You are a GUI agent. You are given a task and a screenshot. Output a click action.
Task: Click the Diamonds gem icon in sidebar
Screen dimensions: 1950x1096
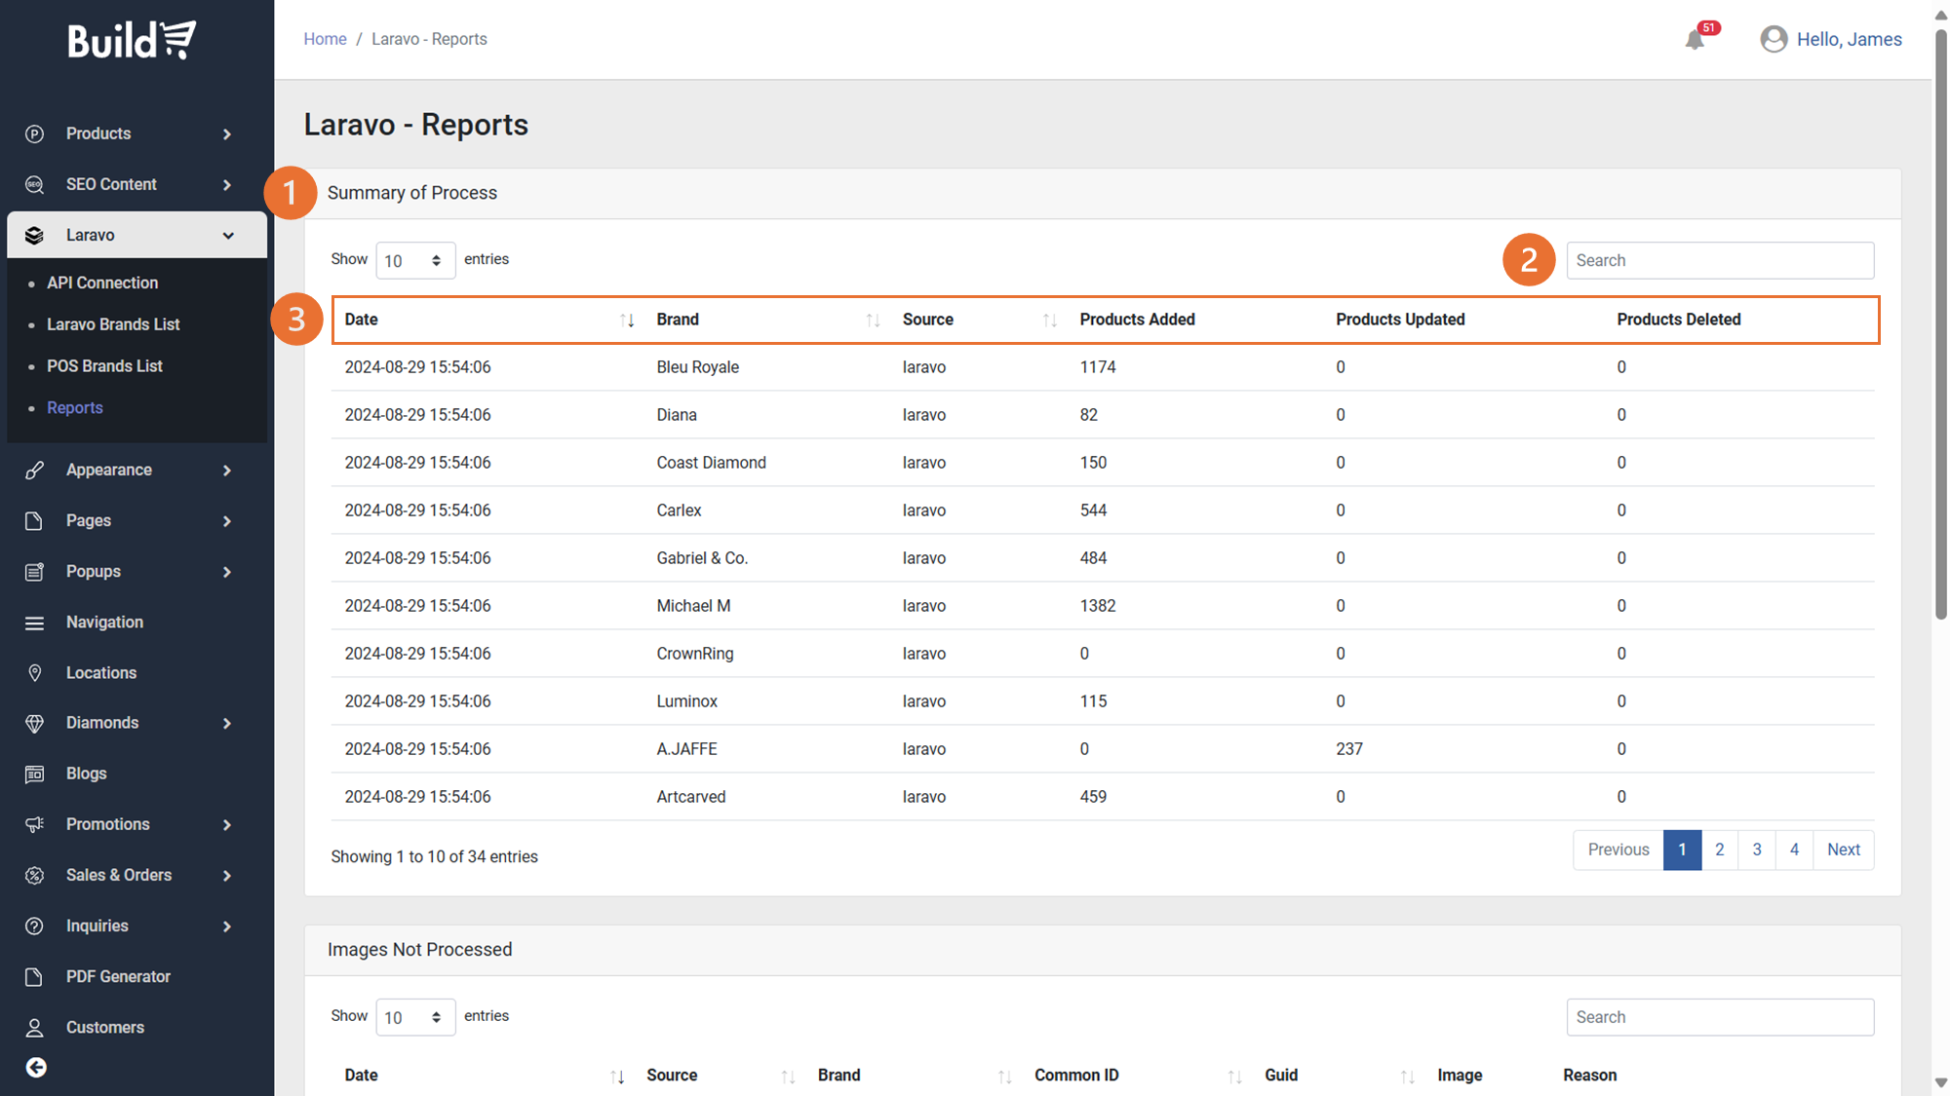point(35,723)
